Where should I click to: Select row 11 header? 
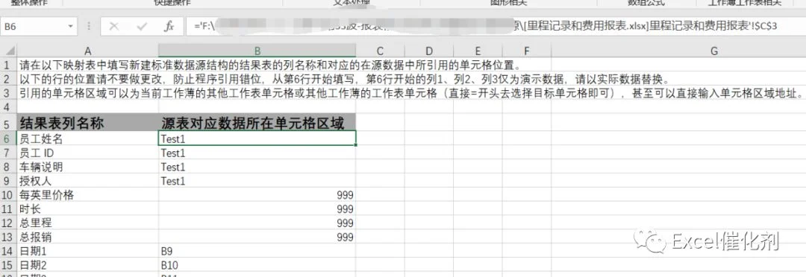click(x=8, y=209)
